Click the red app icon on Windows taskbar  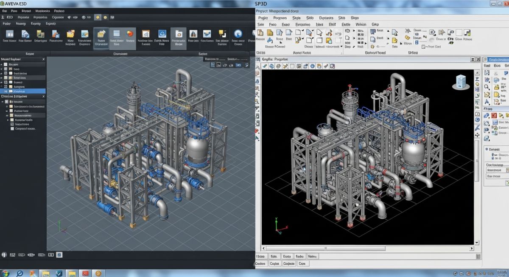[x=85, y=274]
